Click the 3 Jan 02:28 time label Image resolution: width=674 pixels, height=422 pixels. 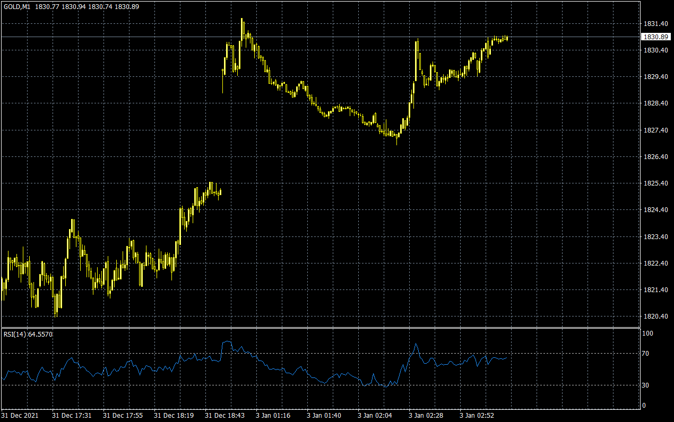tap(426, 415)
